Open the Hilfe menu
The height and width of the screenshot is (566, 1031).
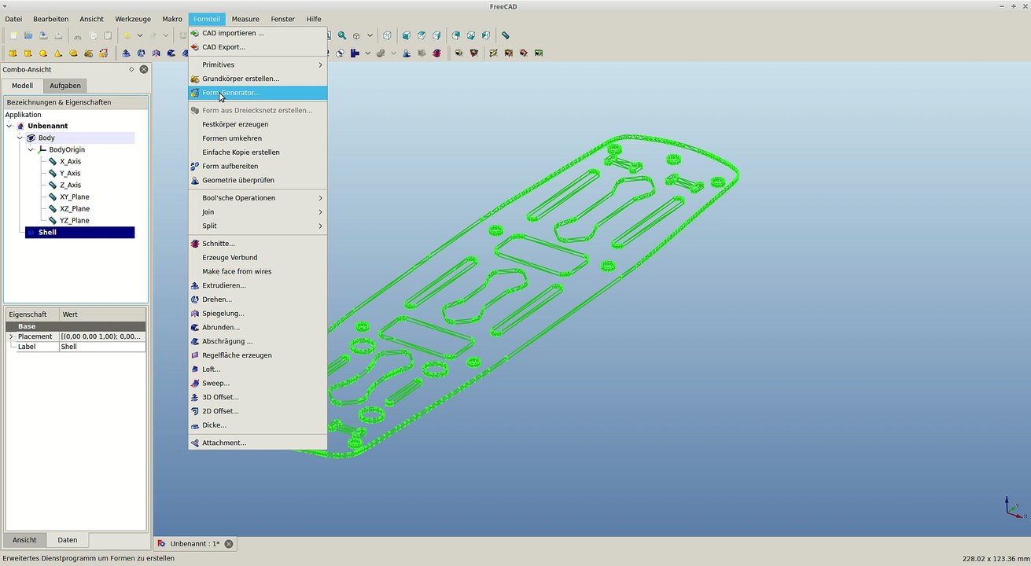314,19
